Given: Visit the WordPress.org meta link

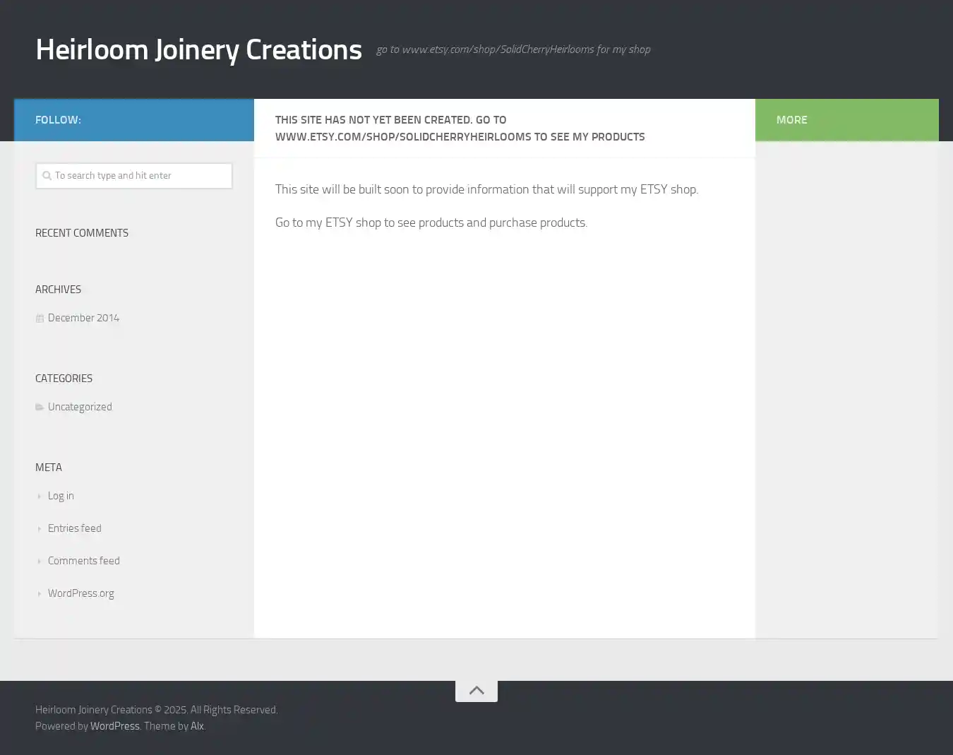Looking at the screenshot, I should pyautogui.click(x=80, y=593).
